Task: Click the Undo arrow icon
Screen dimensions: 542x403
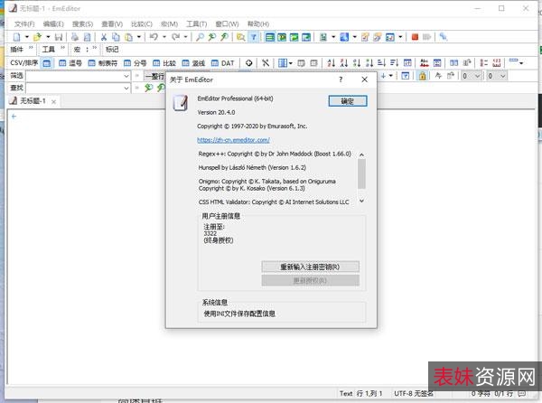Action: click(x=154, y=37)
